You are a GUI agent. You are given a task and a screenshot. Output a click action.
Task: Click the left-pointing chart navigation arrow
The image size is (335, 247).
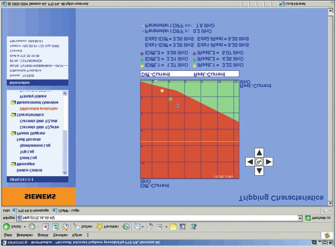coord(250,162)
